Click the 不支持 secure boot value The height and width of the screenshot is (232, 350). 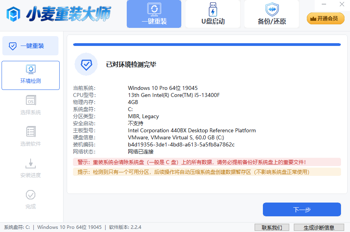click(135, 123)
